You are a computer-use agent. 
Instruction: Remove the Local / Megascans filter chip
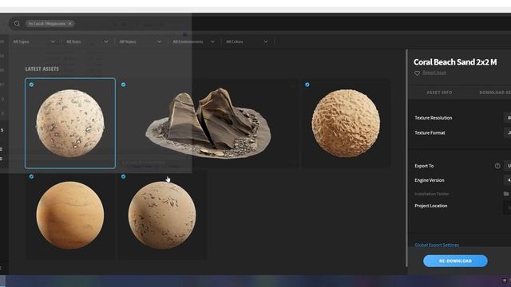click(69, 23)
